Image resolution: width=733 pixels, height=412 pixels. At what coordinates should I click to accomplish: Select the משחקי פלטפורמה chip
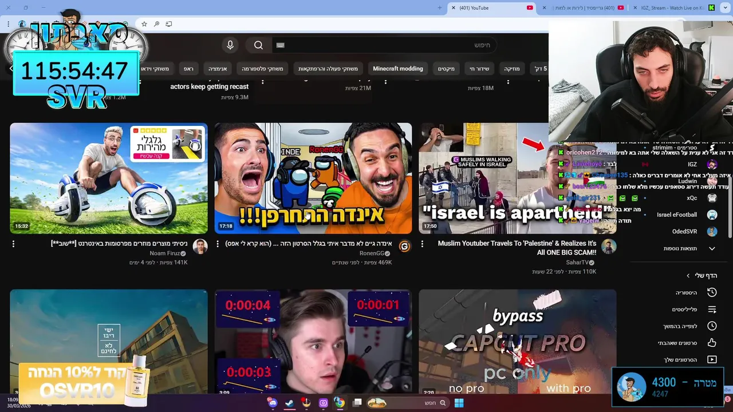click(x=262, y=69)
